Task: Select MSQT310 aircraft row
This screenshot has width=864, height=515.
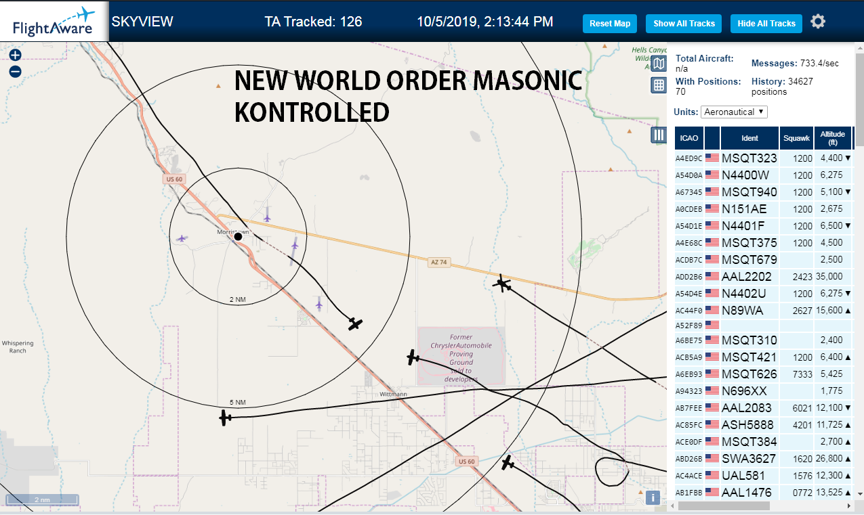Action: 763,340
